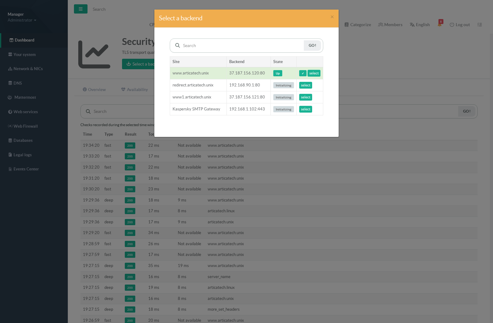This screenshot has height=323, width=493.
Task: Click Up state badge for www.articatech.unix
Action: tap(278, 73)
